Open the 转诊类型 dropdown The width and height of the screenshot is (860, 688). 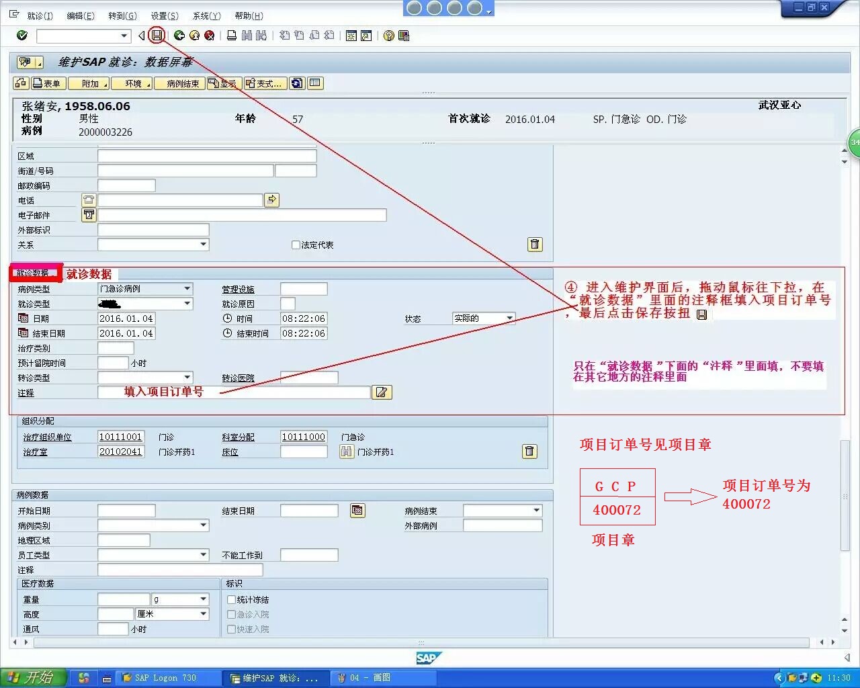click(187, 378)
